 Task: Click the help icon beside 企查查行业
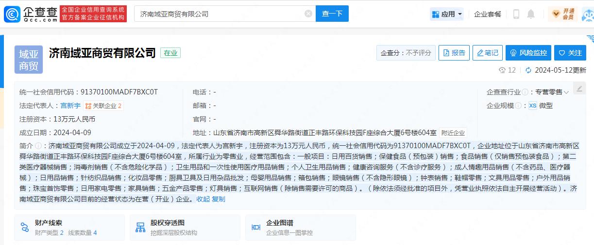(x=525, y=92)
